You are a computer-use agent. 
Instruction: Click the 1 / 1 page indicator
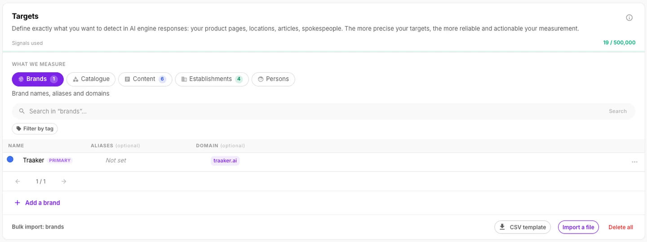coord(41,181)
